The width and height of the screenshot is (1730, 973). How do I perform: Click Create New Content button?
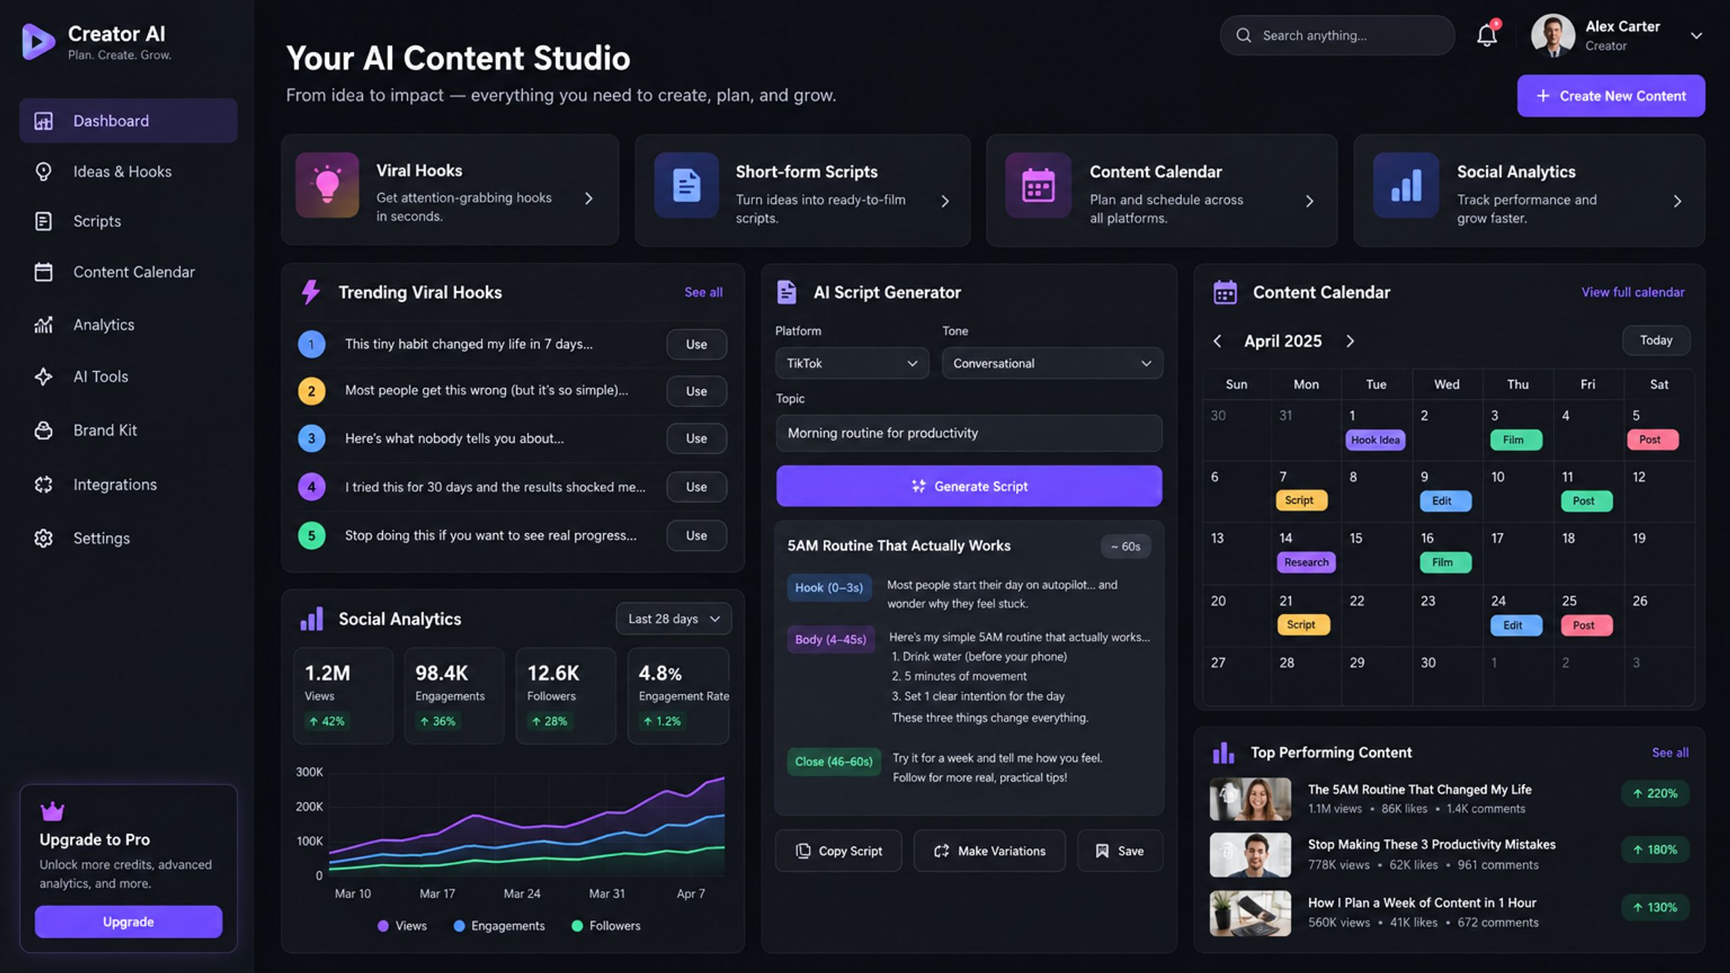pos(1611,96)
